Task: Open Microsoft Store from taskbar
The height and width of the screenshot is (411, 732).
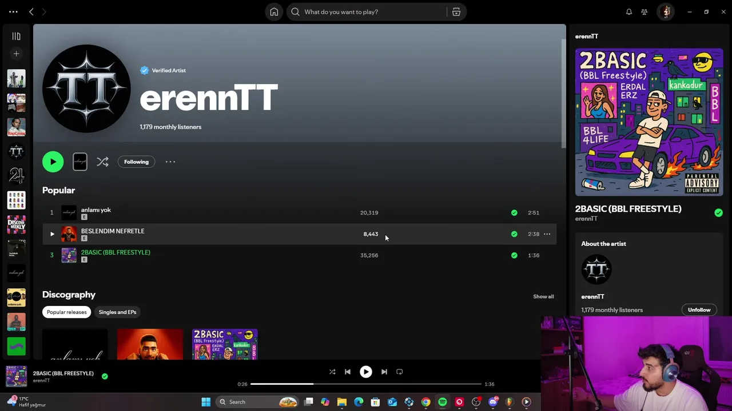Action: [x=375, y=402]
